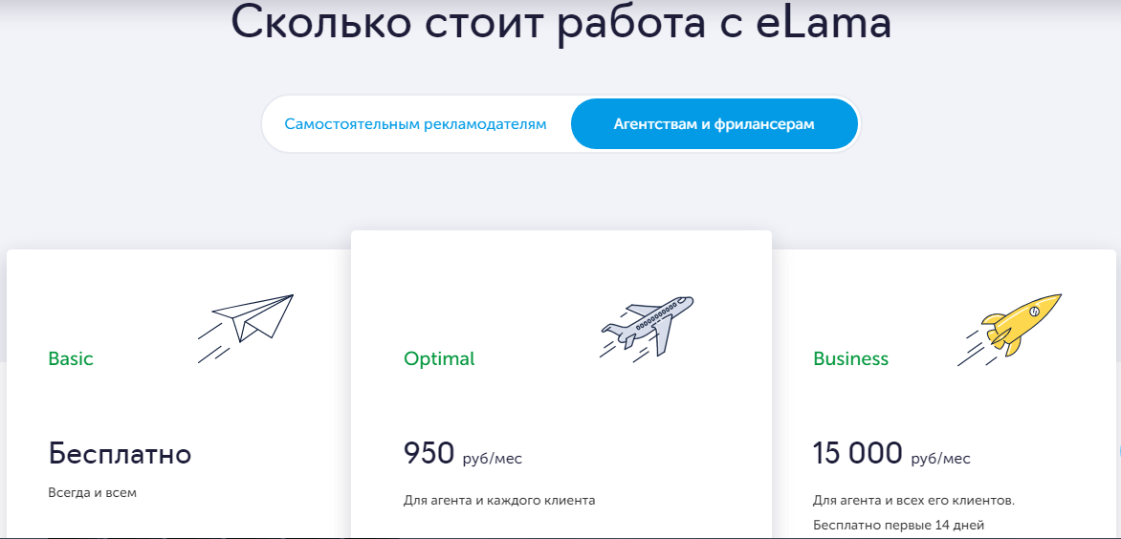Click the green Business plan name

tap(850, 359)
